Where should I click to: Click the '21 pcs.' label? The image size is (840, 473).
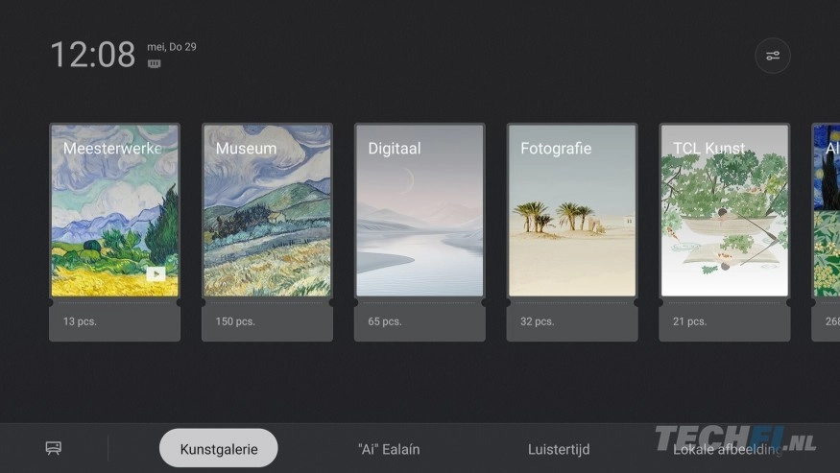(690, 321)
